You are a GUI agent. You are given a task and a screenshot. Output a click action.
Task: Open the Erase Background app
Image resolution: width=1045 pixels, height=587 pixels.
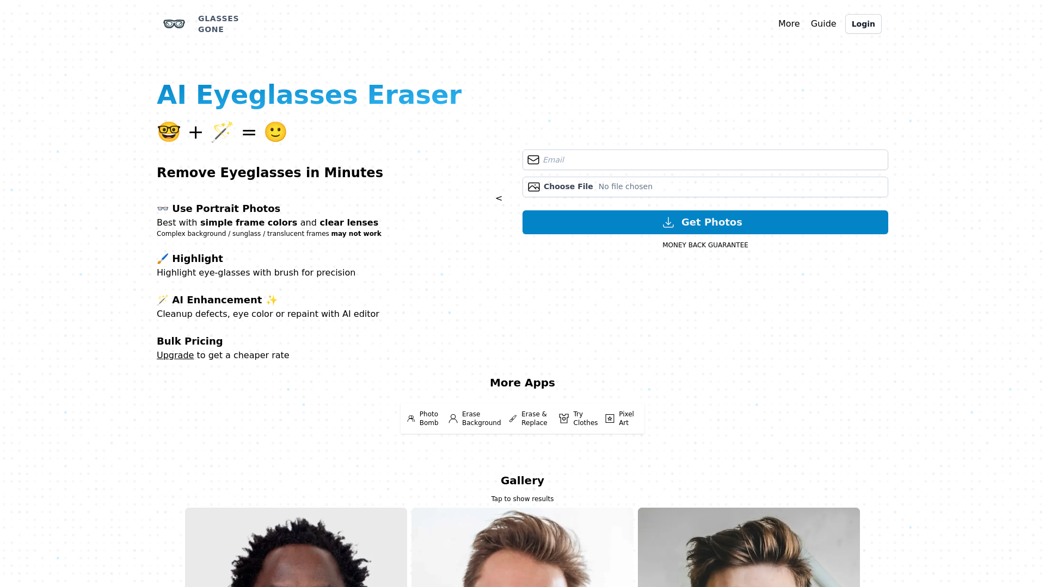point(475,419)
